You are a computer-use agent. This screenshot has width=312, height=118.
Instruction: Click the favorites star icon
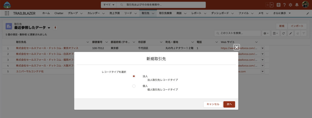click(267, 5)
